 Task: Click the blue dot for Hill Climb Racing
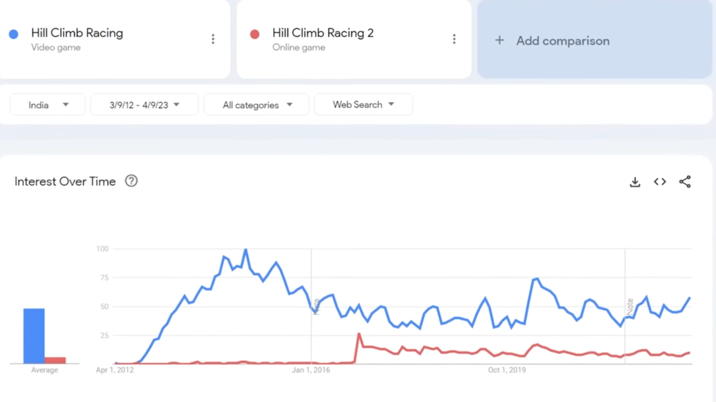[x=14, y=34]
